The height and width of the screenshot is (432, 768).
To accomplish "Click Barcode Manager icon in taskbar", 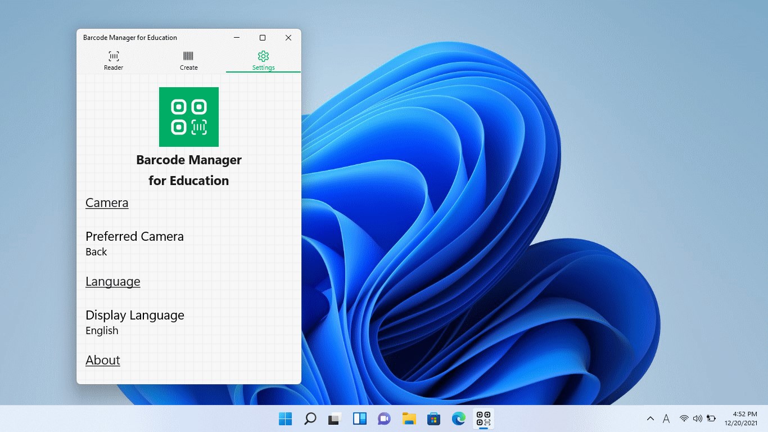I will coord(484,418).
